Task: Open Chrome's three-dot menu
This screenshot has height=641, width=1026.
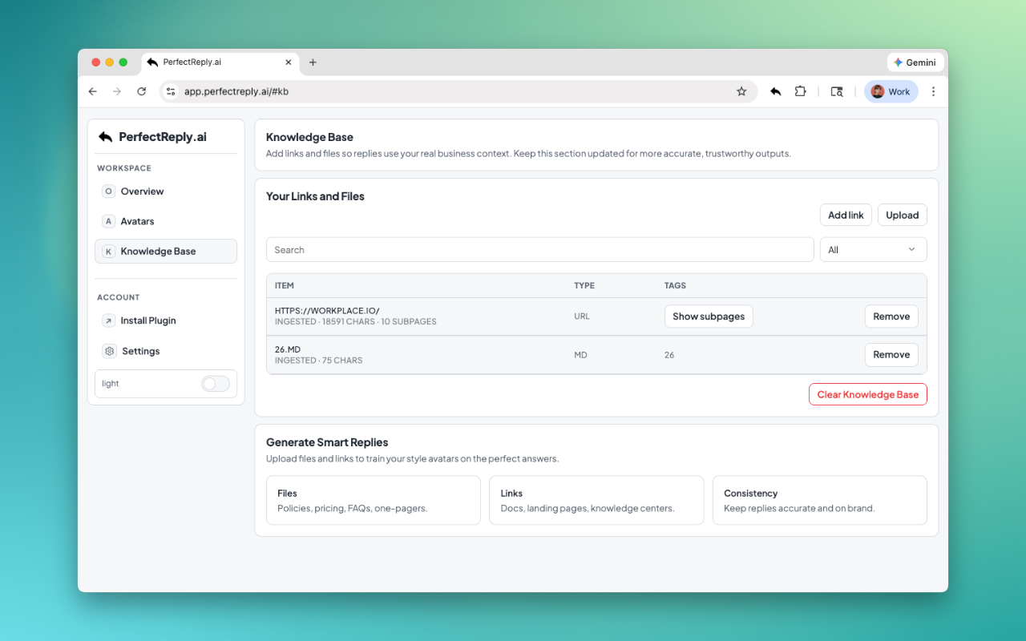Action: tap(933, 91)
